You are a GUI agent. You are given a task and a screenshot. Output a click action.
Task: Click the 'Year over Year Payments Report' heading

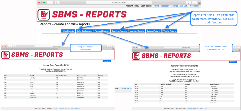(184, 66)
